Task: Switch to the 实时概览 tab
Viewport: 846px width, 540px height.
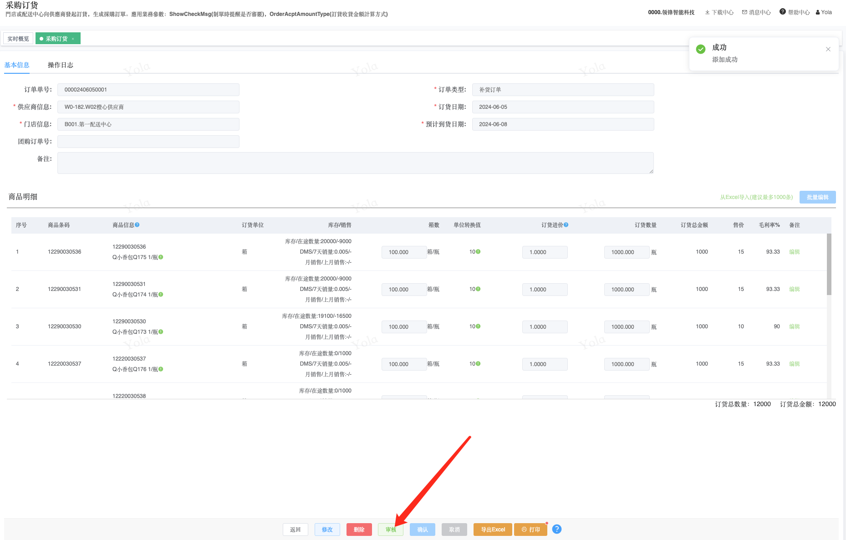Action: [x=18, y=39]
